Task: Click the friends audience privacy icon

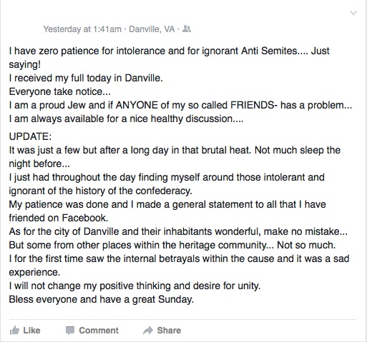Action: click(x=187, y=29)
